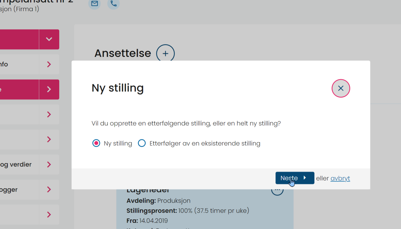Select Etterfølger av en eksisterende stilling radio
Image resolution: width=401 pixels, height=229 pixels.
[x=142, y=143]
